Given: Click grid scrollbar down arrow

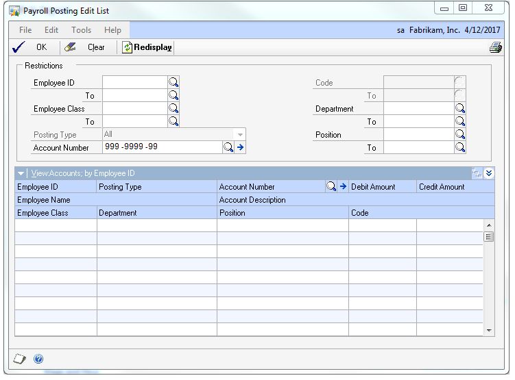Looking at the screenshot, I should (x=489, y=331).
